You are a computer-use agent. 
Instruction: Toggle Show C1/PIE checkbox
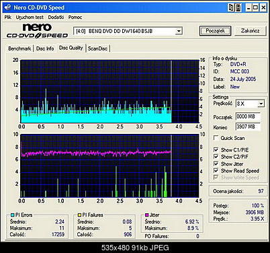[216, 149]
